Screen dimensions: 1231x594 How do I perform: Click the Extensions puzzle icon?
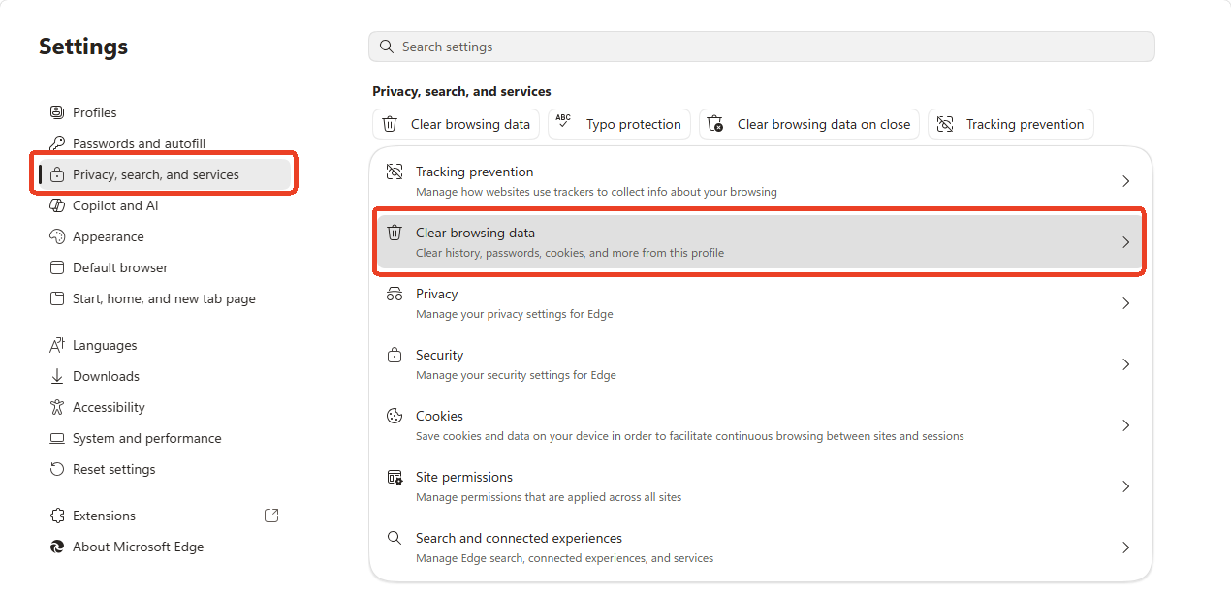click(x=57, y=516)
